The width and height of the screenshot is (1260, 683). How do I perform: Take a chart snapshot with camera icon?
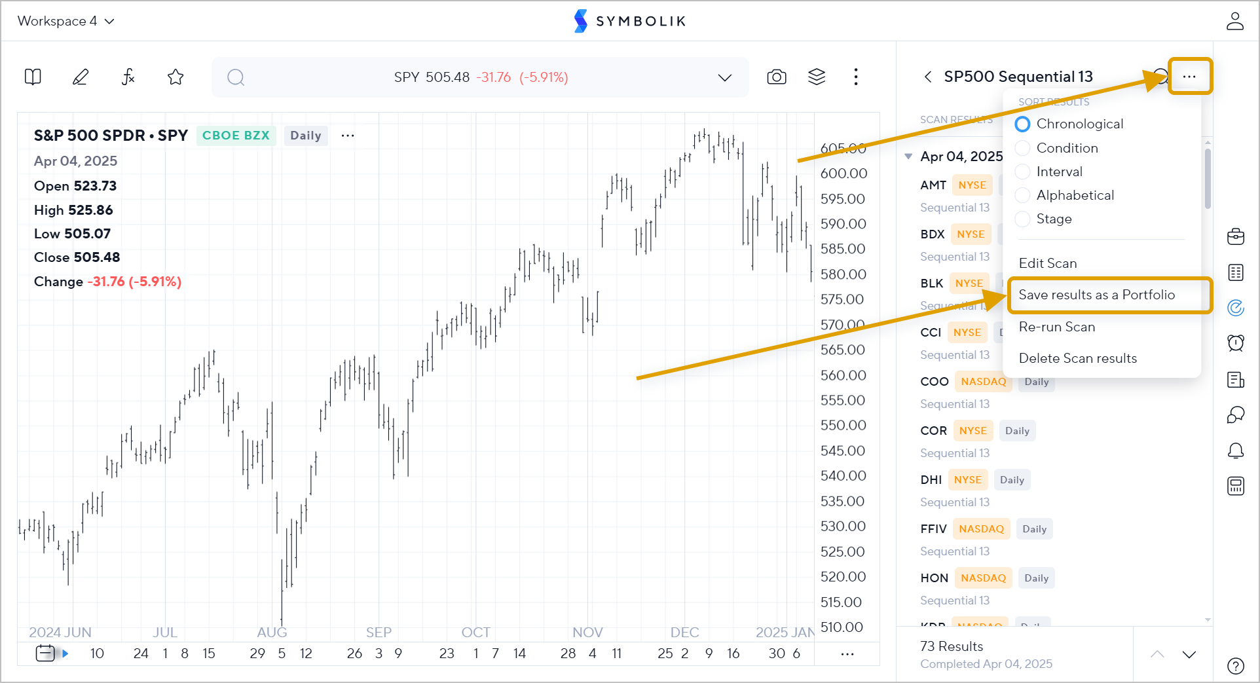(x=777, y=77)
